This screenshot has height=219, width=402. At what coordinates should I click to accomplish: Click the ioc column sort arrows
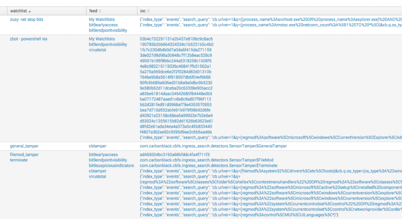(148, 11)
